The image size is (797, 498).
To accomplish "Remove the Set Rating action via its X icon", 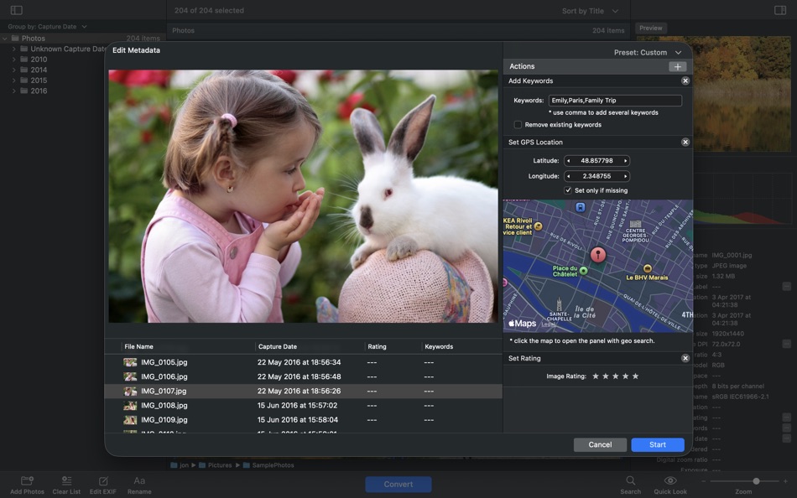I will [x=685, y=358].
